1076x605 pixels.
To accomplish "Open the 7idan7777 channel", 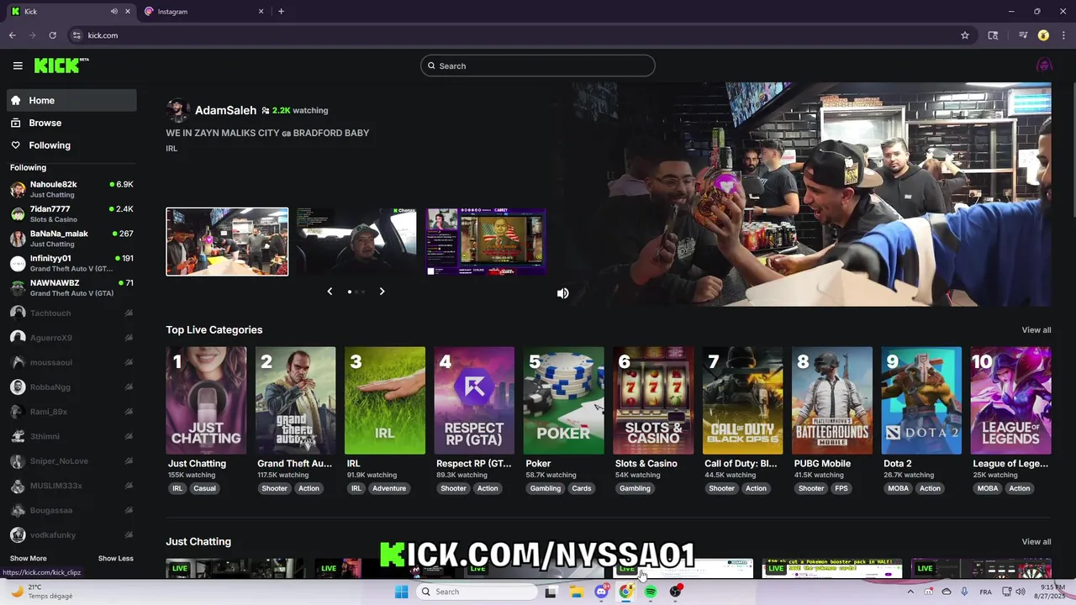I will tap(71, 213).
